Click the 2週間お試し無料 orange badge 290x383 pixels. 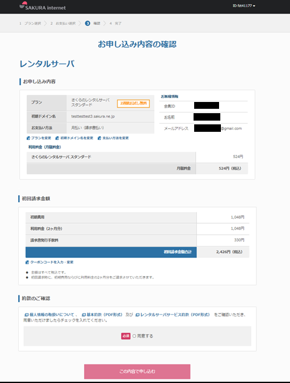click(x=134, y=104)
